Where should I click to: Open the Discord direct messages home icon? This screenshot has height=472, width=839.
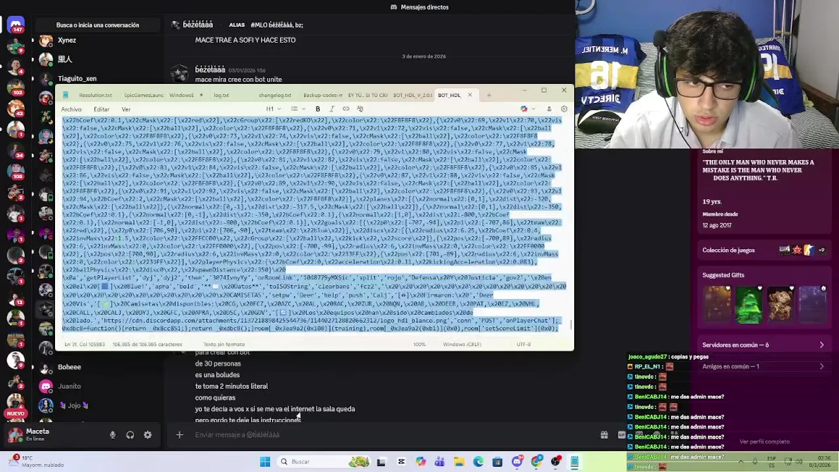[16, 25]
